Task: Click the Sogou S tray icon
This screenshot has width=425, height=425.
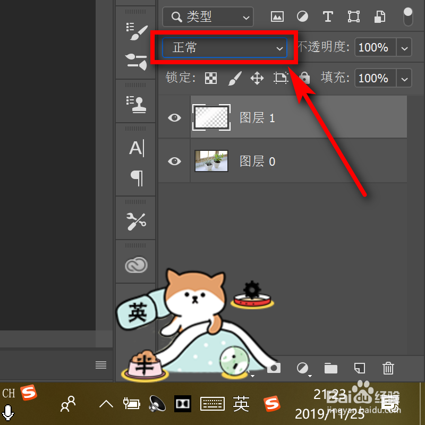Action: click(271, 404)
